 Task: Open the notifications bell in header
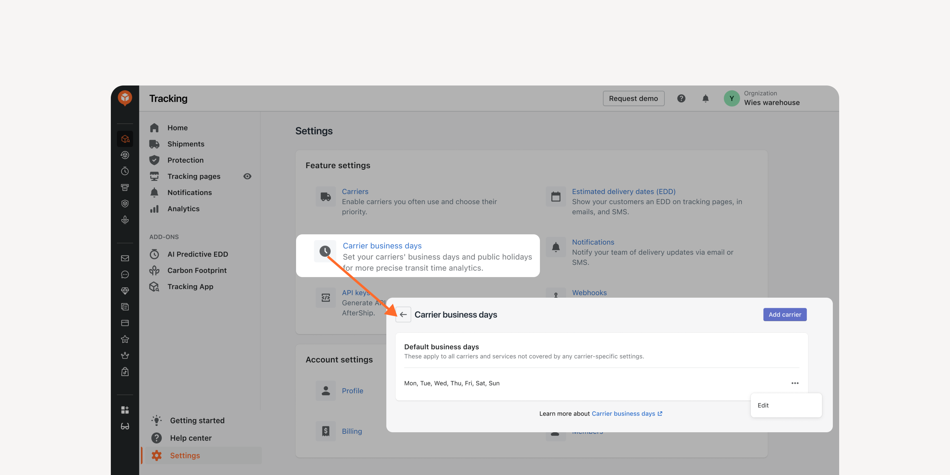tap(705, 98)
